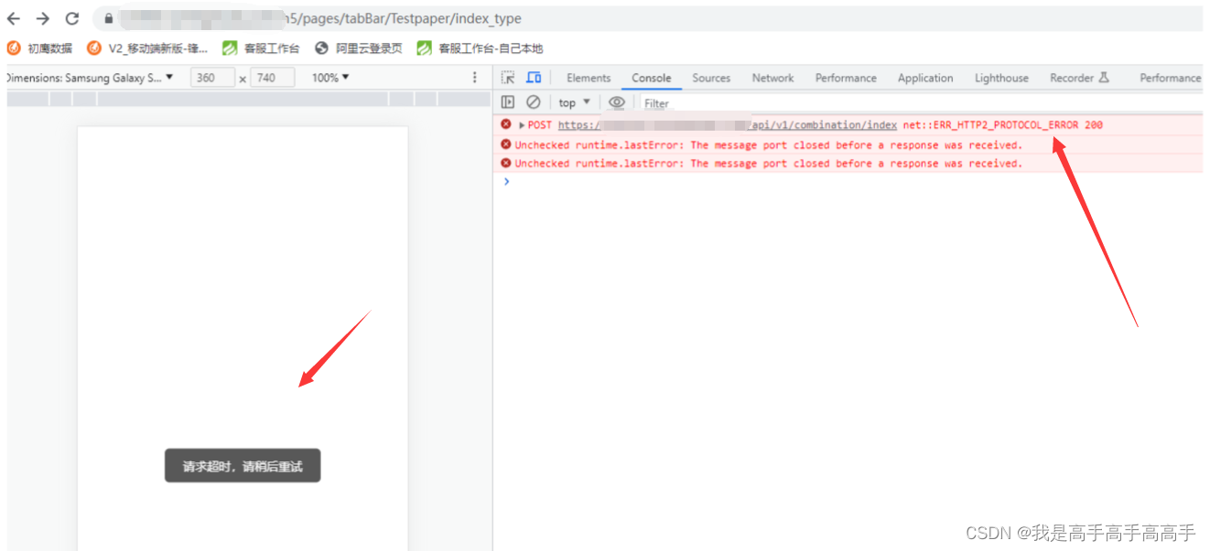Show the console sidebar icon

point(508,102)
